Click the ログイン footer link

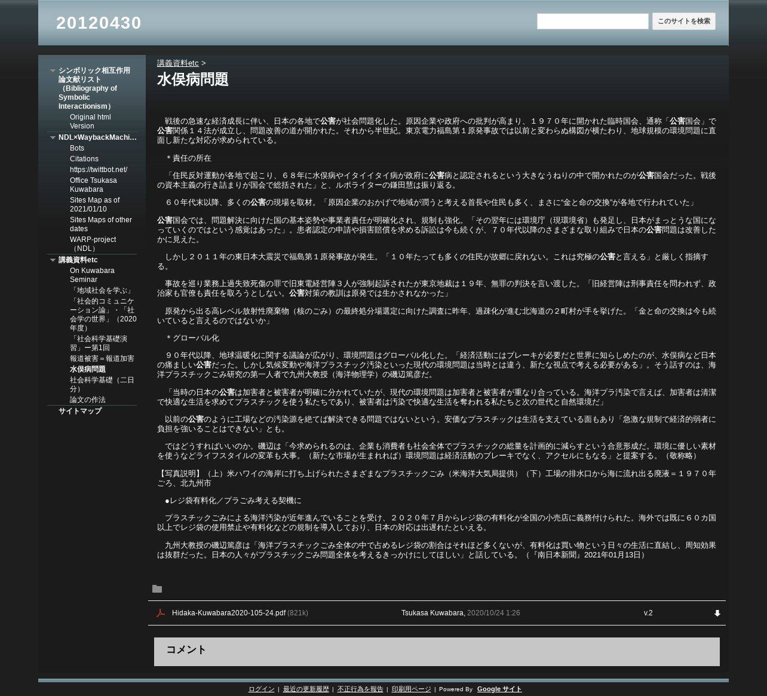pos(262,689)
